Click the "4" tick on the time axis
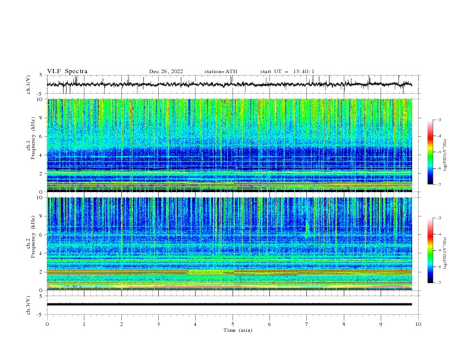This screenshot has height=364, width=471. click(195, 324)
